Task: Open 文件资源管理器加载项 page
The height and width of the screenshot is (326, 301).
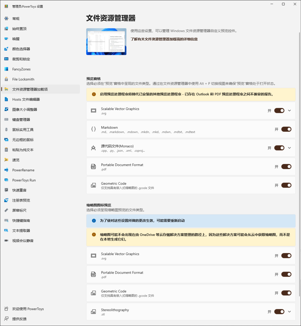Action: (x=41, y=89)
